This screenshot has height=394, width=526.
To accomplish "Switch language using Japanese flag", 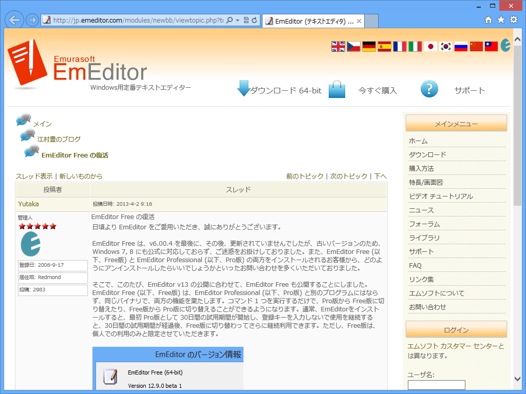I will [x=430, y=47].
